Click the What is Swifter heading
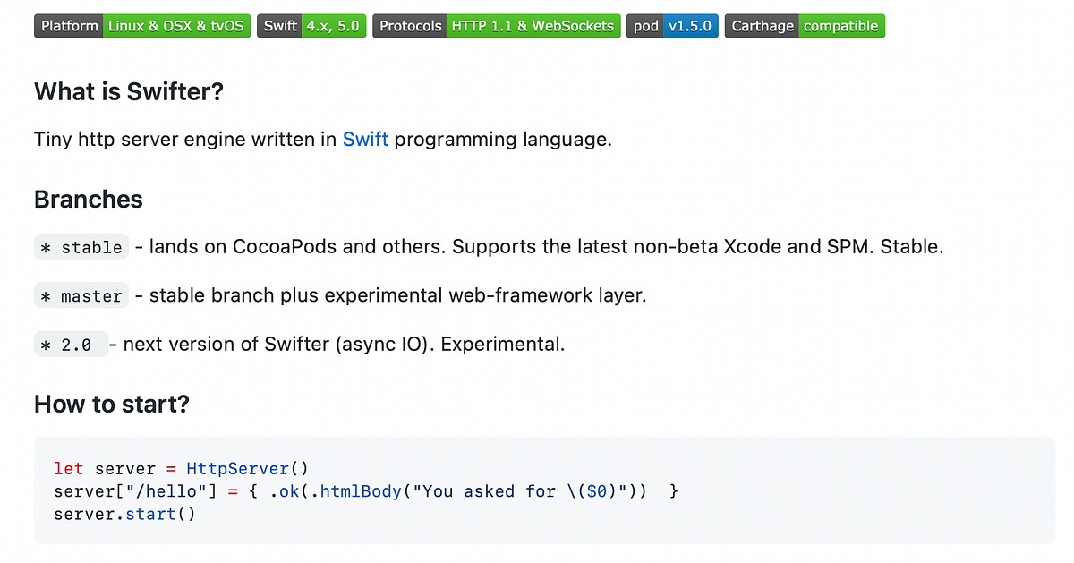Viewport: 1074px width, 563px height. tap(128, 92)
